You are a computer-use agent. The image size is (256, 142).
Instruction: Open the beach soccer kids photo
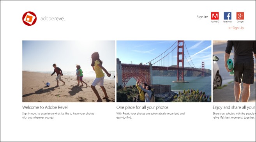click(69, 72)
